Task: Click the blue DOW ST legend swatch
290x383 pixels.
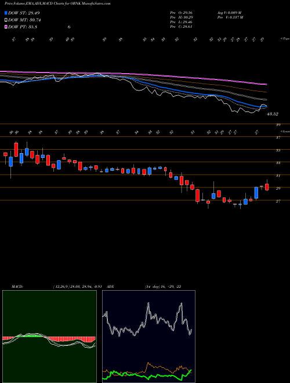Action: point(6,13)
